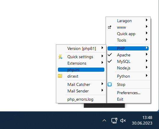
Task: Show hidden tray icons chevron
Action: 104,120
